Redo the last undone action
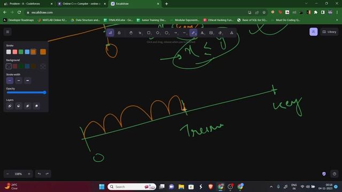Image resolution: width=342 pixels, height=192 pixels. [x=47, y=174]
